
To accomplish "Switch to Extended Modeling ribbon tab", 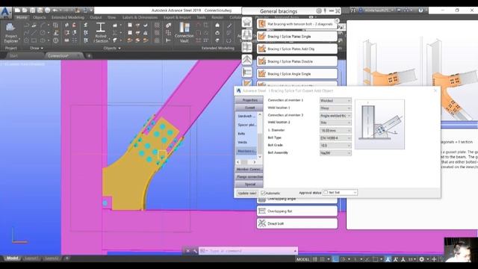I will click(x=68, y=17).
